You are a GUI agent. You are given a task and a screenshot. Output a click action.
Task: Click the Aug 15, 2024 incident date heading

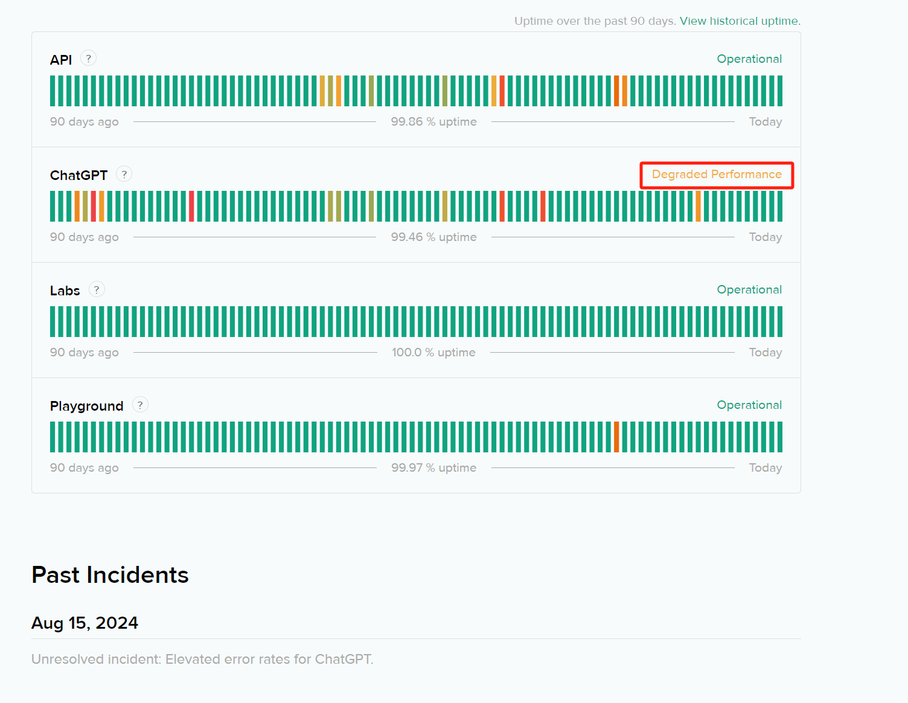[x=85, y=623]
